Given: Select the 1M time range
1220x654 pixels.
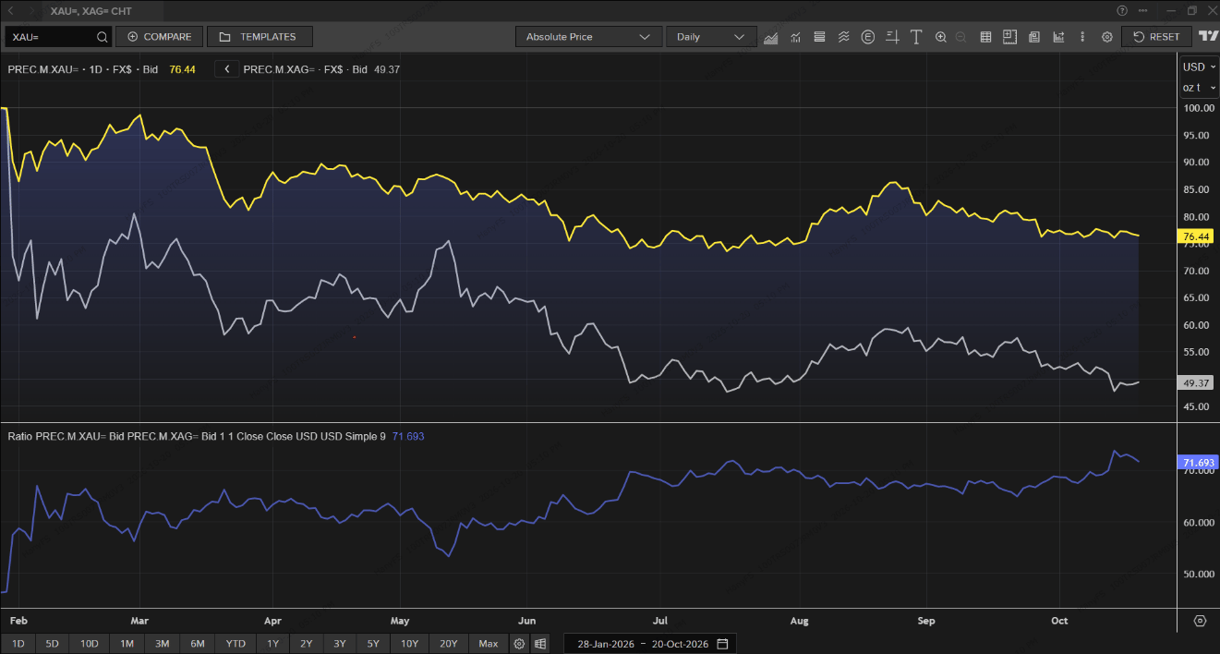Looking at the screenshot, I should (127, 644).
